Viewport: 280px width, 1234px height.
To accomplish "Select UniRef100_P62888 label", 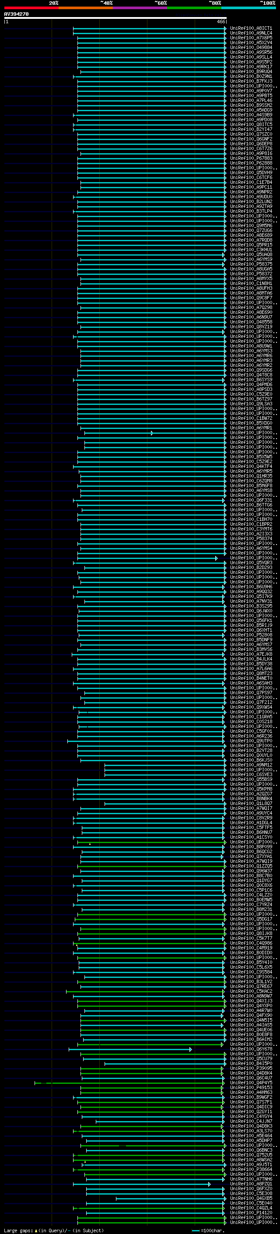I will coord(251,163).
